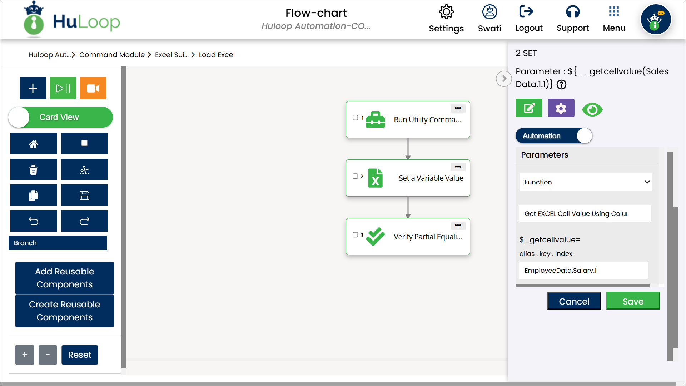Go to Command Module breadcrumb
The image size is (686, 386).
[x=112, y=55]
